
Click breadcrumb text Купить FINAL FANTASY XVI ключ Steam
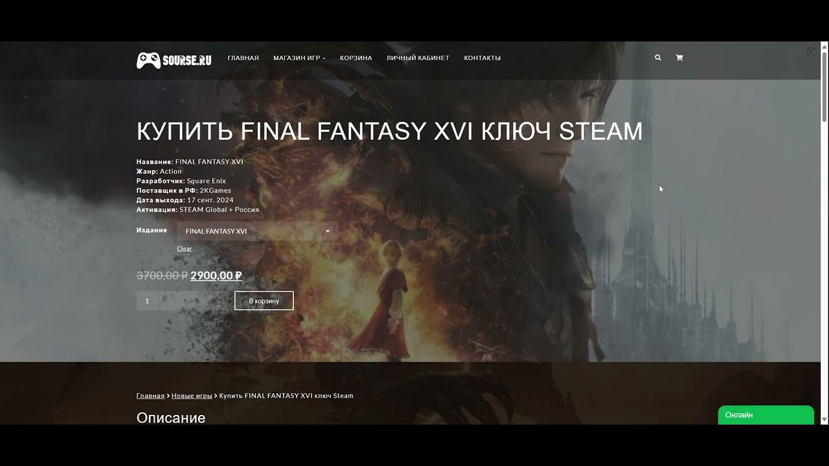tap(286, 395)
